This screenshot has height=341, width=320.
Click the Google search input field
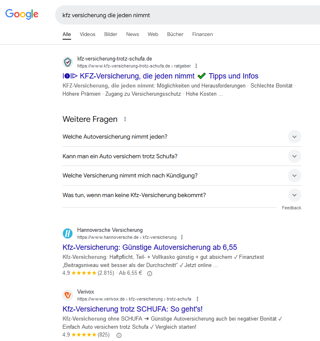click(184, 15)
